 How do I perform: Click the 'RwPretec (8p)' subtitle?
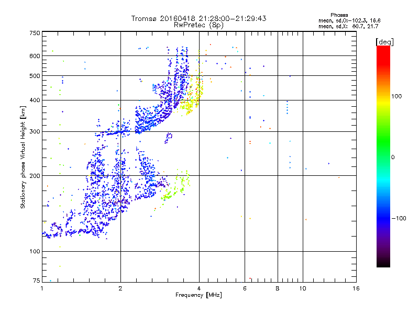pos(199,25)
